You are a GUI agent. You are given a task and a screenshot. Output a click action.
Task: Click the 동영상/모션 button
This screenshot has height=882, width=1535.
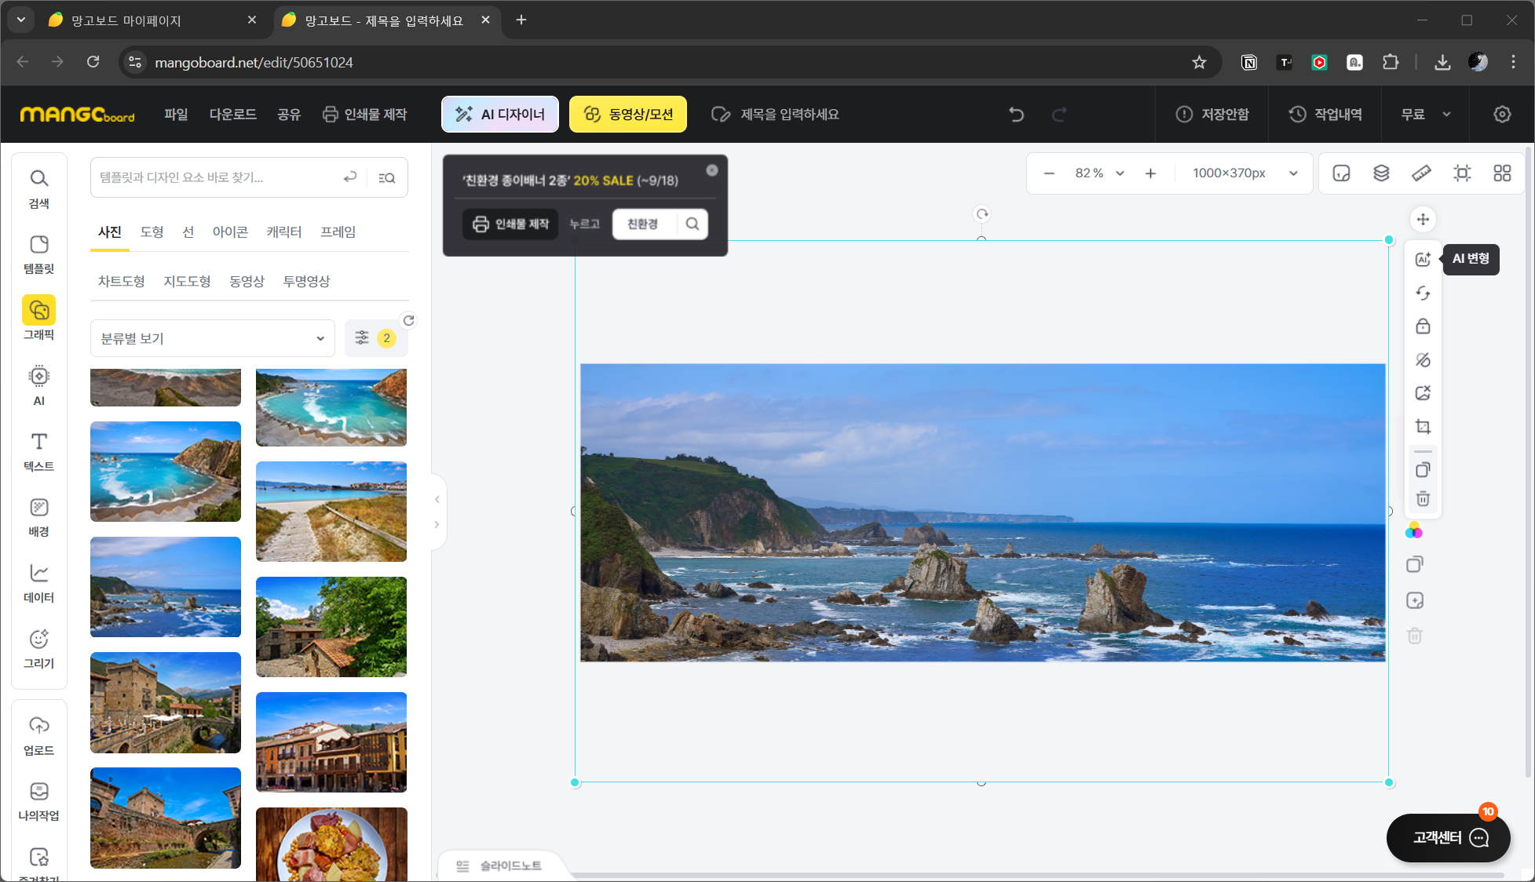[628, 115]
